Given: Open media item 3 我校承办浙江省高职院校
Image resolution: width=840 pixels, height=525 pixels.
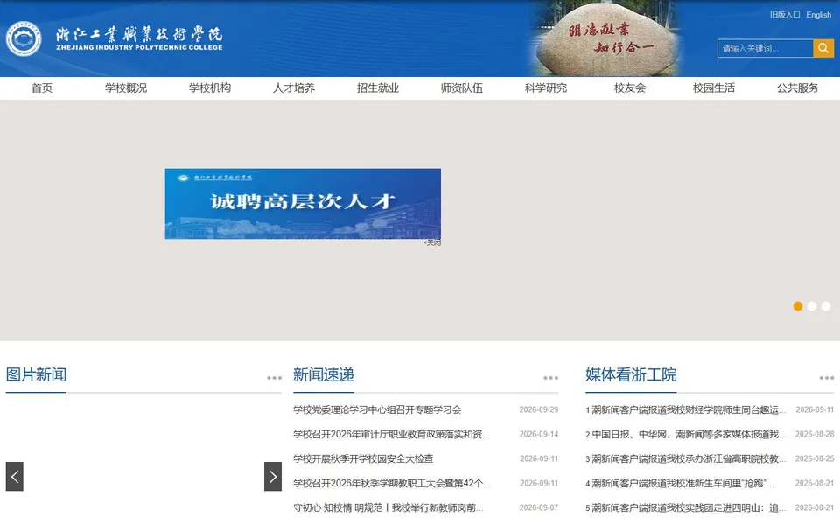Looking at the screenshot, I should tap(686, 458).
